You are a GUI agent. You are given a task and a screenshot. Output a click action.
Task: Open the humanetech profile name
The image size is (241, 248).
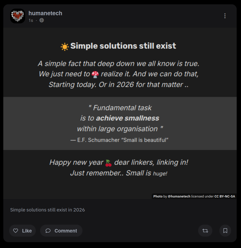[x=45, y=13]
